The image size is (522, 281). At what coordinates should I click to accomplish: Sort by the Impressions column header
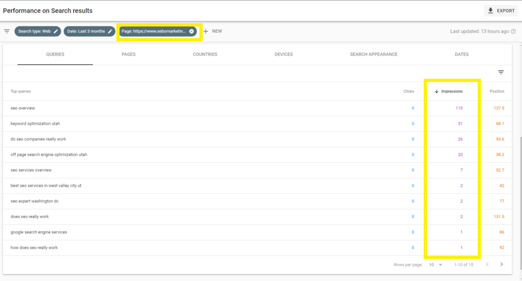point(449,92)
